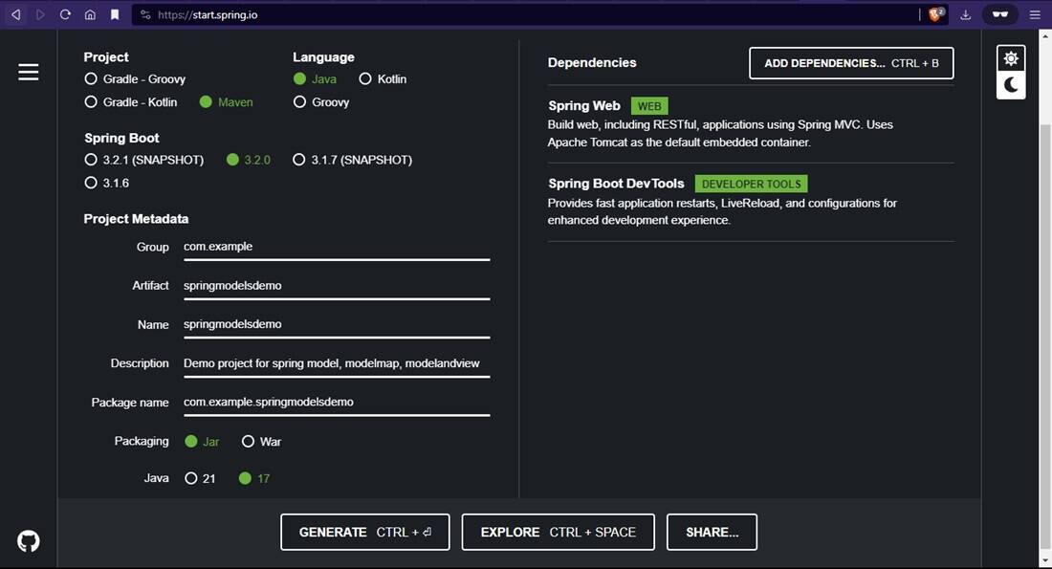The height and width of the screenshot is (569, 1052).
Task: Open Brave Shields icon
Action: click(x=936, y=14)
